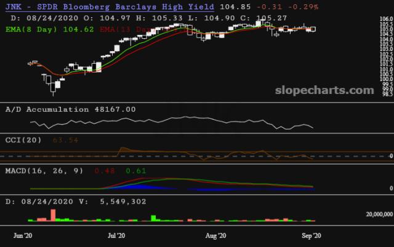
Task: Click the Jul '20 time axis label
Action: (116, 235)
